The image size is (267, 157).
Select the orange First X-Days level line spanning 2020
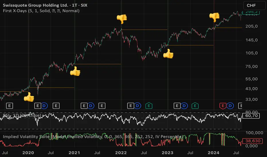[x=51, y=88]
